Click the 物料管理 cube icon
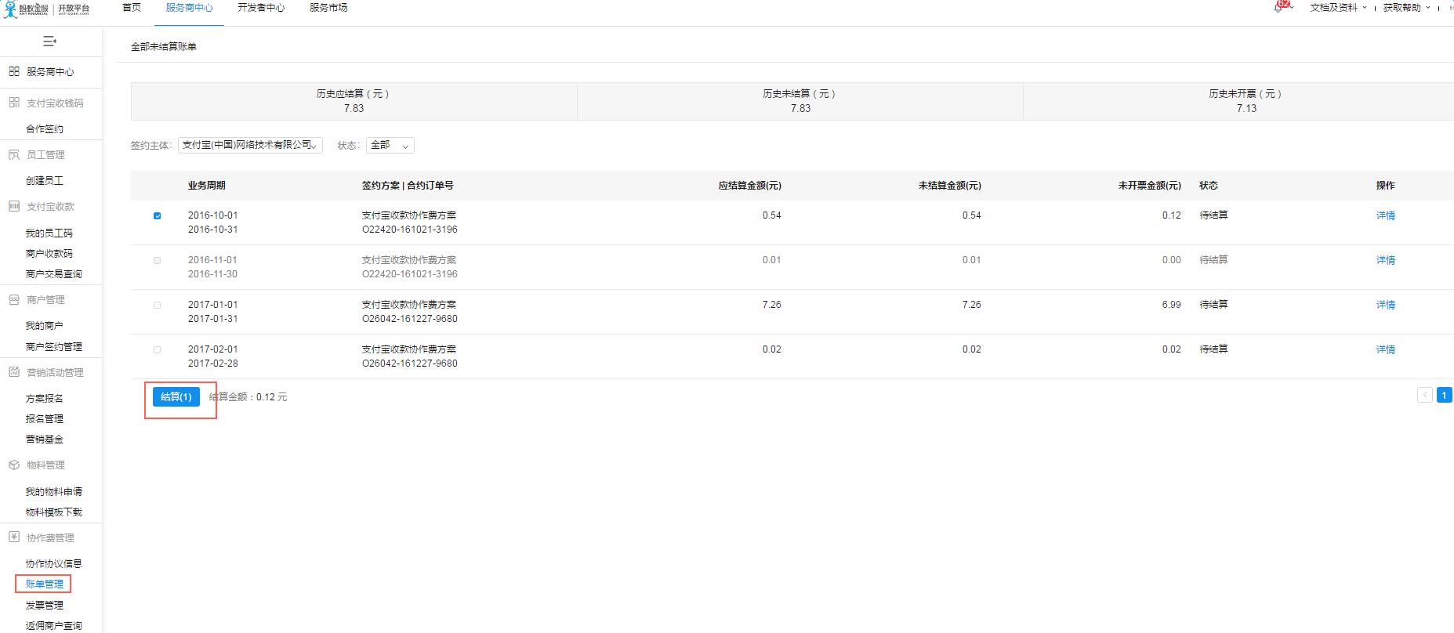 tap(14, 465)
